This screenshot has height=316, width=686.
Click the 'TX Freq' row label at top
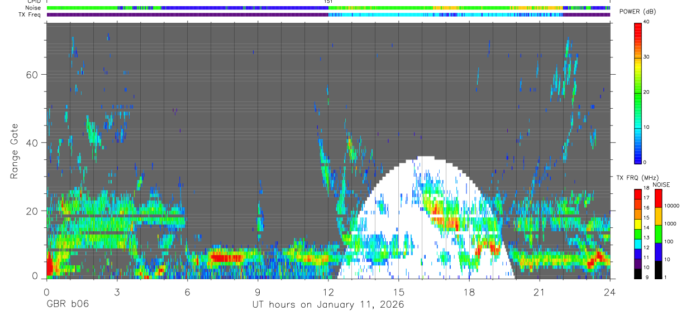[31, 14]
